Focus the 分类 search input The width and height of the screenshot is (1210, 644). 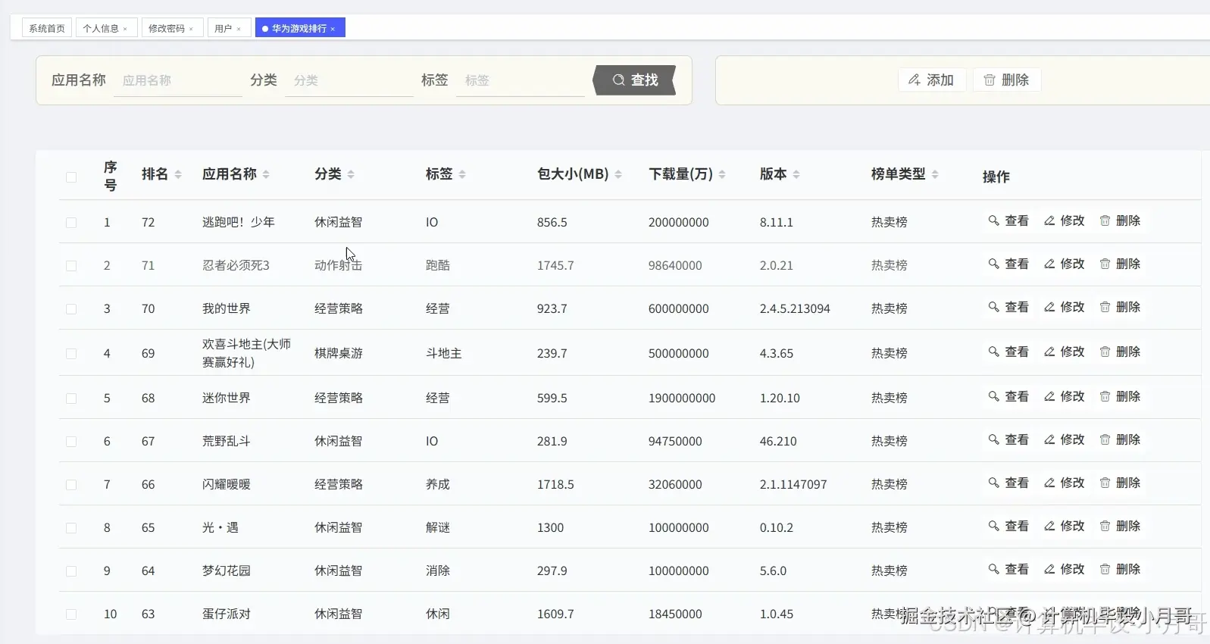[349, 80]
